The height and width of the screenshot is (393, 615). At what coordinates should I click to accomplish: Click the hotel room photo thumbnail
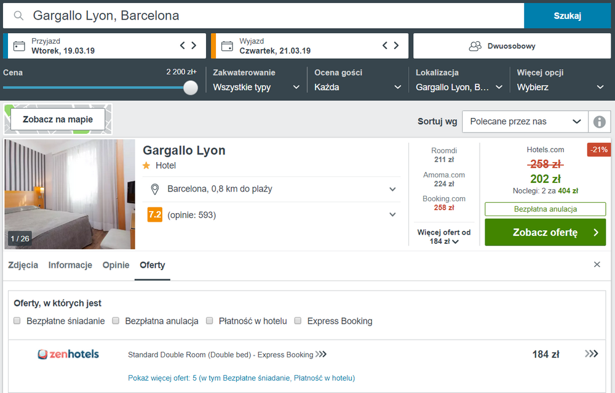70,194
